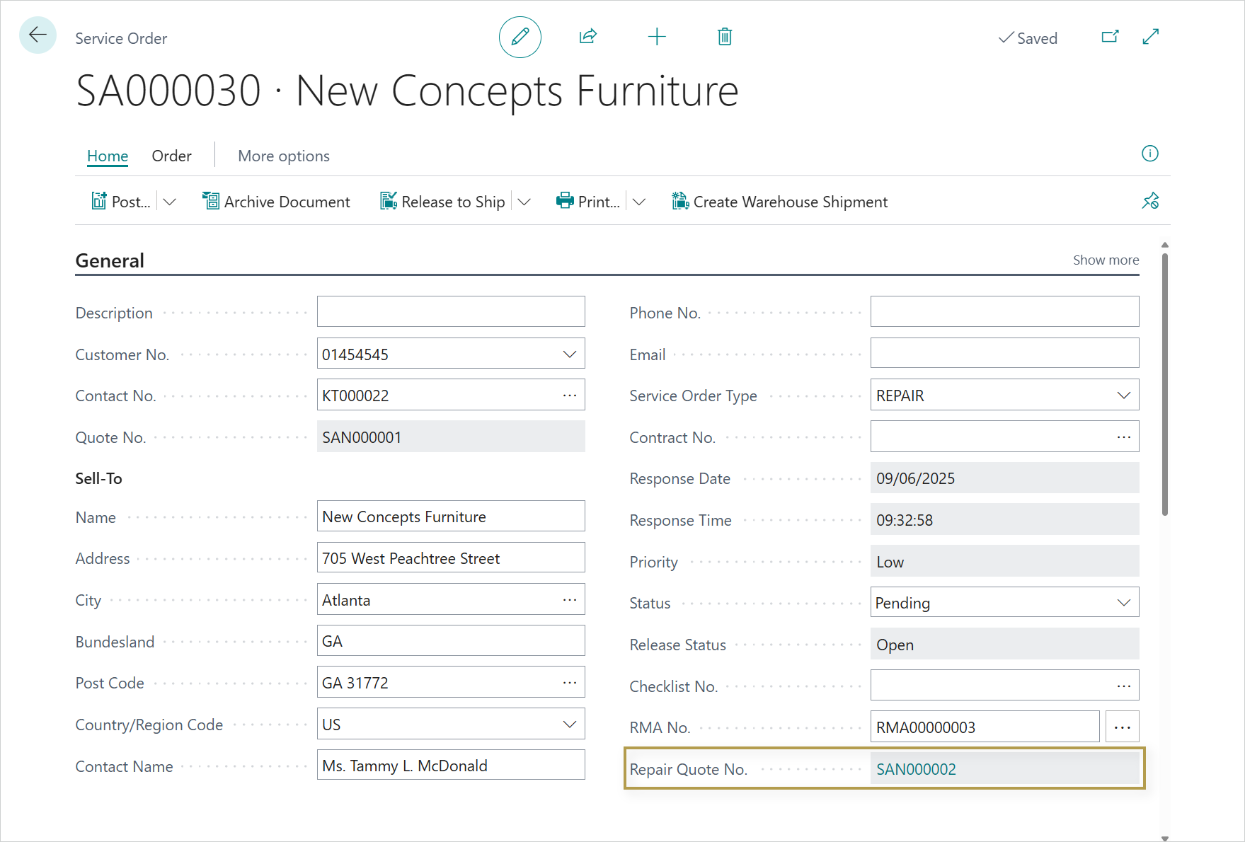Image resolution: width=1245 pixels, height=842 pixels.
Task: Open page in new window icon
Action: pyautogui.click(x=1110, y=37)
